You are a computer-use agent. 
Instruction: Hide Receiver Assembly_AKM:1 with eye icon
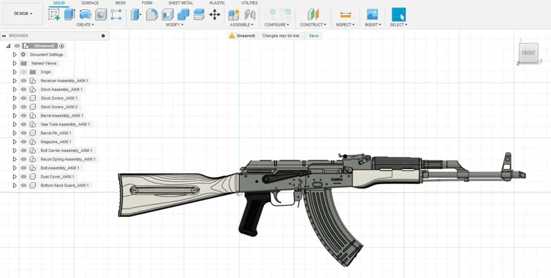point(24,81)
